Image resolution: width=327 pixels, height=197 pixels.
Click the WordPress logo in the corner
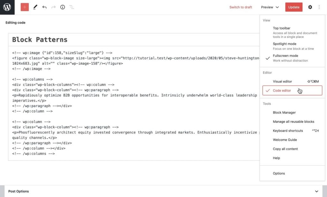click(7, 7)
